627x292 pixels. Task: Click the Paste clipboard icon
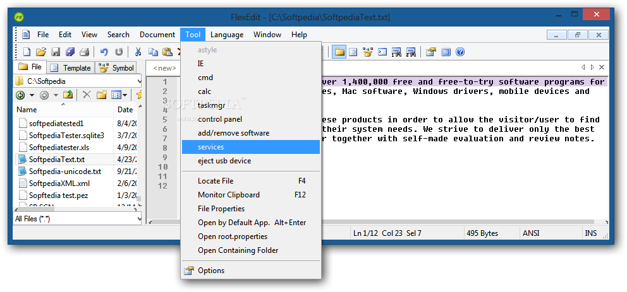click(167, 52)
